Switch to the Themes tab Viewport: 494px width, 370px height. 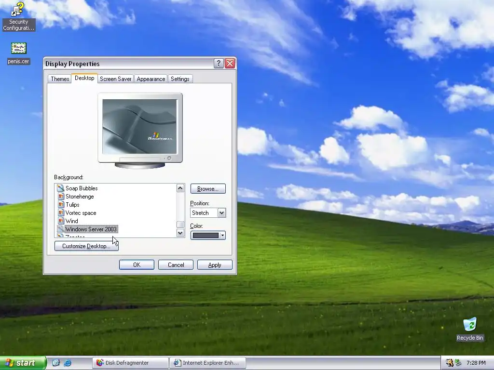(x=60, y=79)
